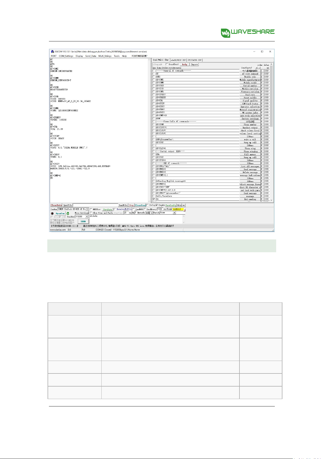Open the ComNum port dropdown
324x459 pixels.
click(87, 209)
